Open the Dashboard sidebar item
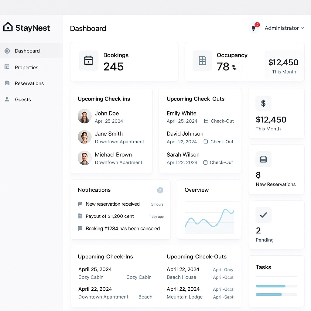Screen dimensions: 311x311 point(27,51)
